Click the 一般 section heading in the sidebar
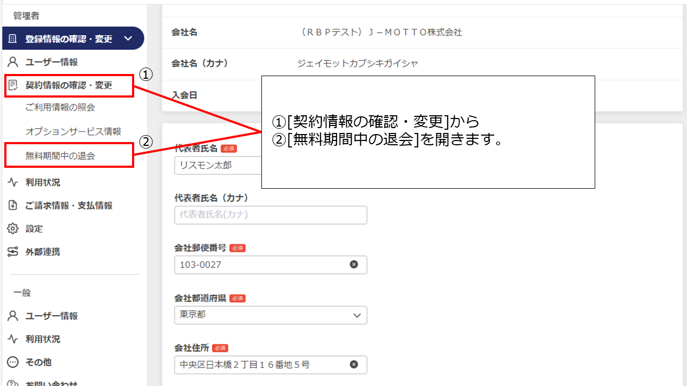This screenshot has width=687, height=386. (22, 293)
